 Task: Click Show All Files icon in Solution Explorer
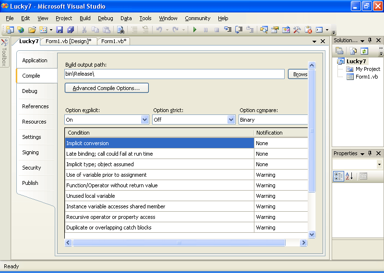click(x=353, y=51)
